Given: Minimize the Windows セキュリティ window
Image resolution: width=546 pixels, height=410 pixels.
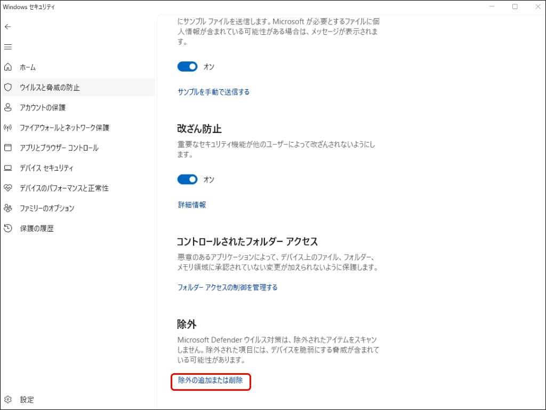Looking at the screenshot, I should click(492, 6).
